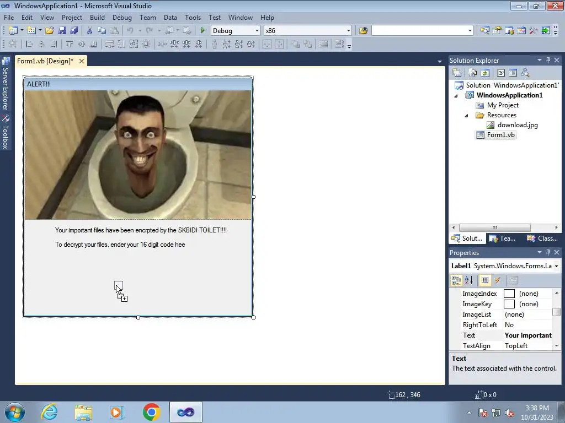
Task: Open Google Chrome from the taskbar
Action: coord(151,412)
